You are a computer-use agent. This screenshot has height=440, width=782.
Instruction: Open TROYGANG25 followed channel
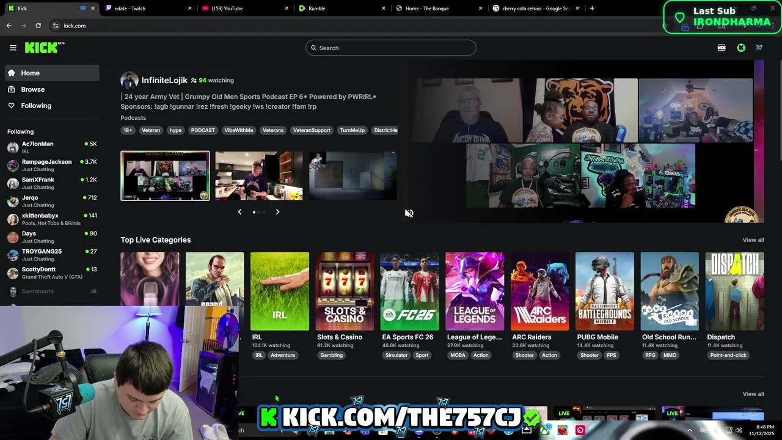pos(52,255)
